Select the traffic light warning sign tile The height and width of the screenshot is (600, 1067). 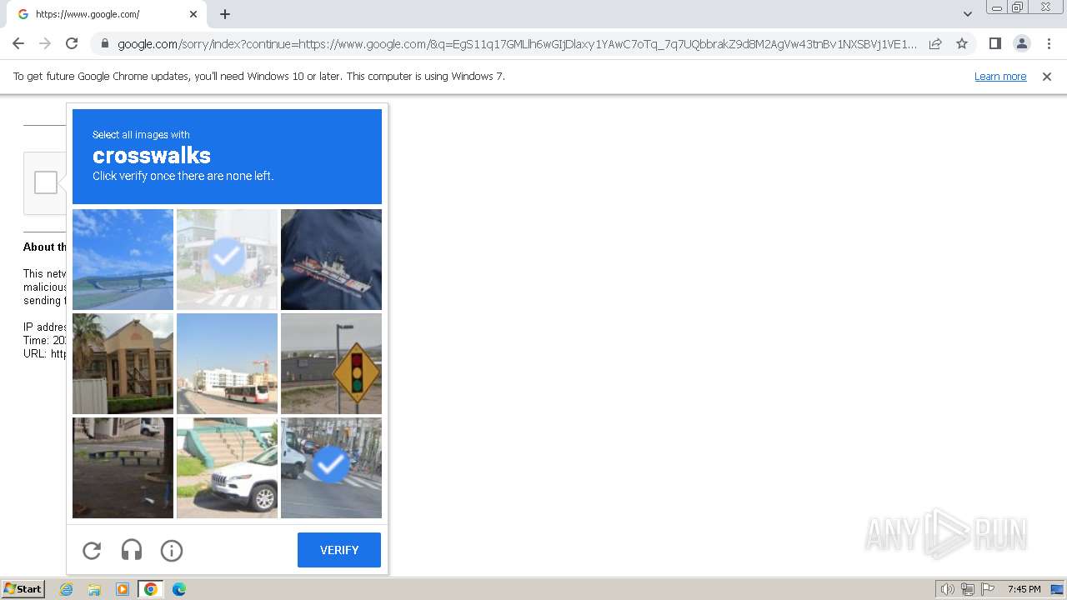pos(331,363)
